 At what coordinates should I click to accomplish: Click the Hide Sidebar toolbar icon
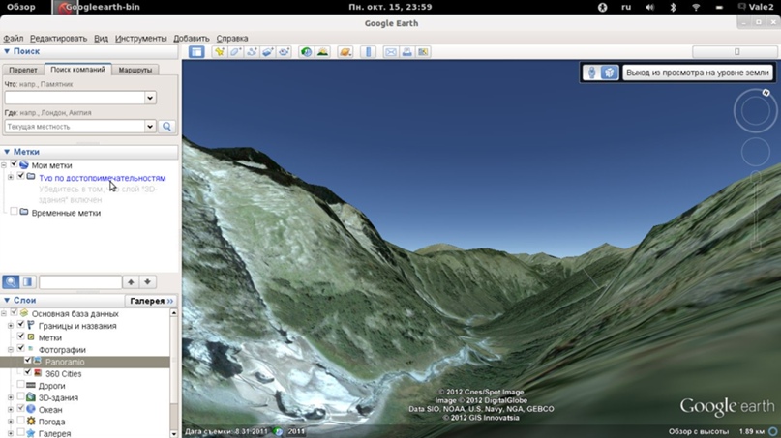tap(196, 52)
